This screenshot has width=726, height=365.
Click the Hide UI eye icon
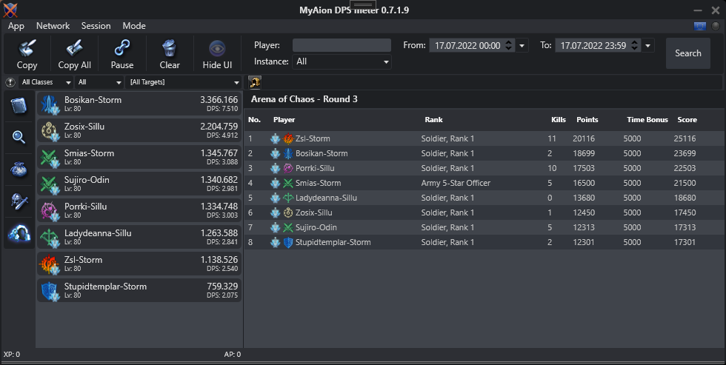click(x=217, y=49)
